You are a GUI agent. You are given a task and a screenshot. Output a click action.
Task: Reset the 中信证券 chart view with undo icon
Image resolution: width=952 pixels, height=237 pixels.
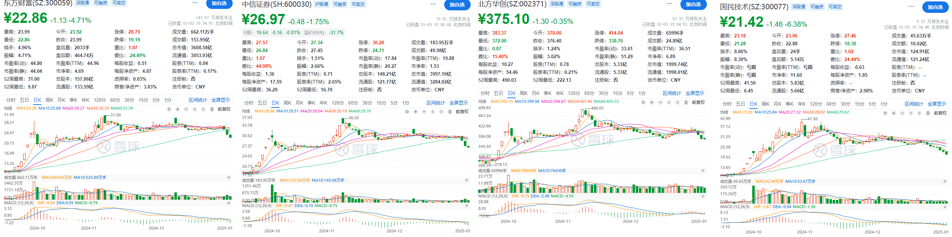pyautogui.click(x=407, y=112)
